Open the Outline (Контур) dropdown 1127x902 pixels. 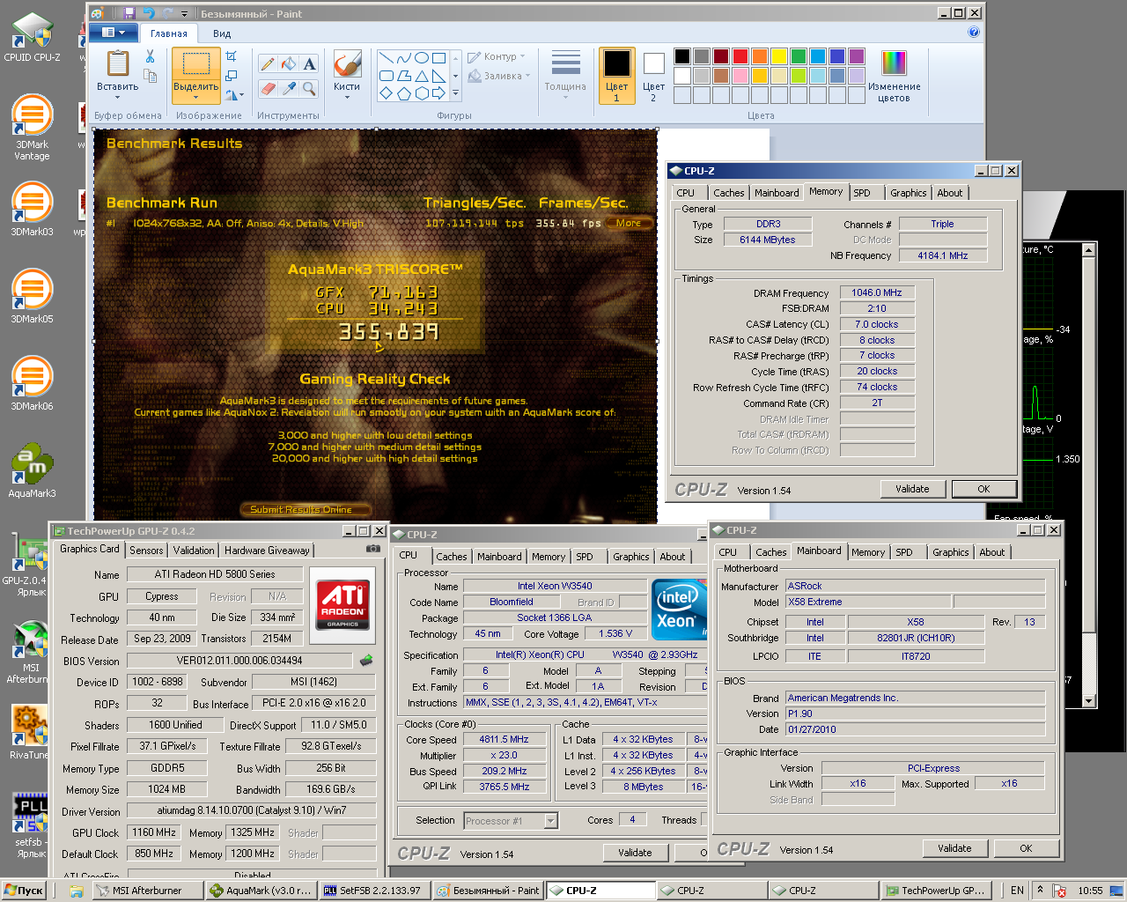coord(497,57)
